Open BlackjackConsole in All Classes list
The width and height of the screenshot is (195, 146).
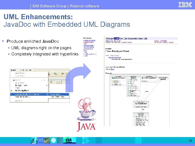[x=89, y=40]
